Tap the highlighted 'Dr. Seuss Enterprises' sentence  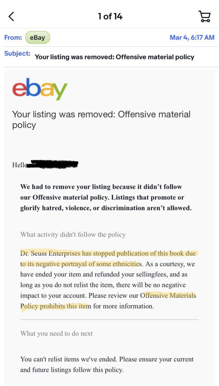pyautogui.click(x=108, y=259)
